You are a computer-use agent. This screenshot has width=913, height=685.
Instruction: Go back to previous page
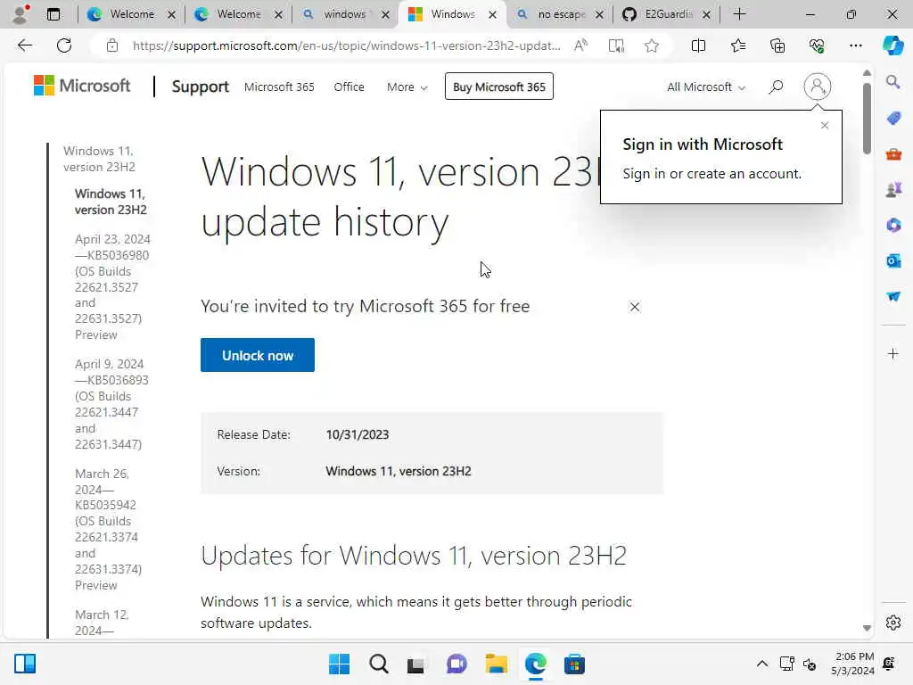point(24,45)
